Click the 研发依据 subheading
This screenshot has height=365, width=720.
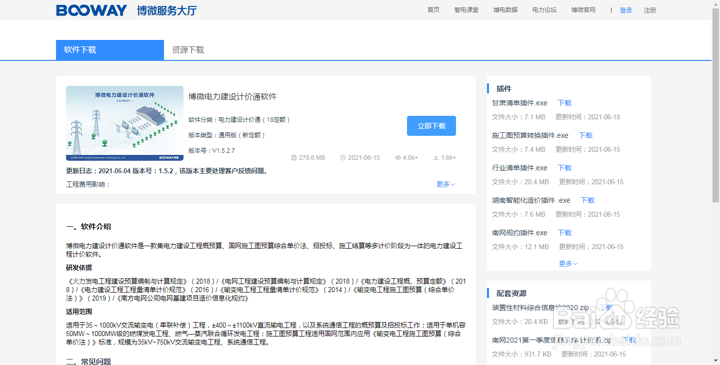click(x=79, y=268)
